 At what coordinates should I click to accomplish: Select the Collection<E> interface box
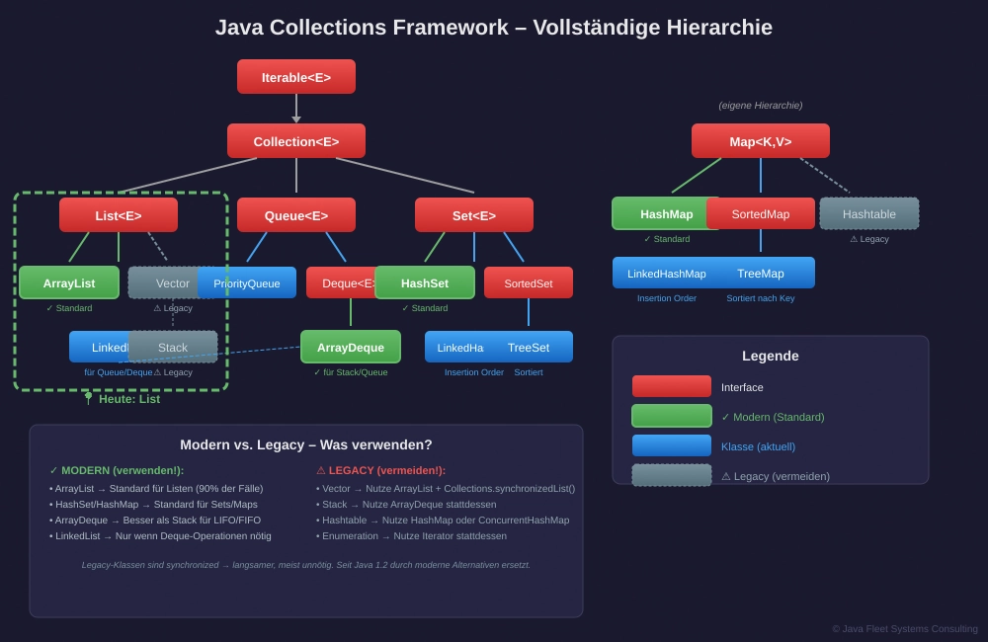coord(296,141)
